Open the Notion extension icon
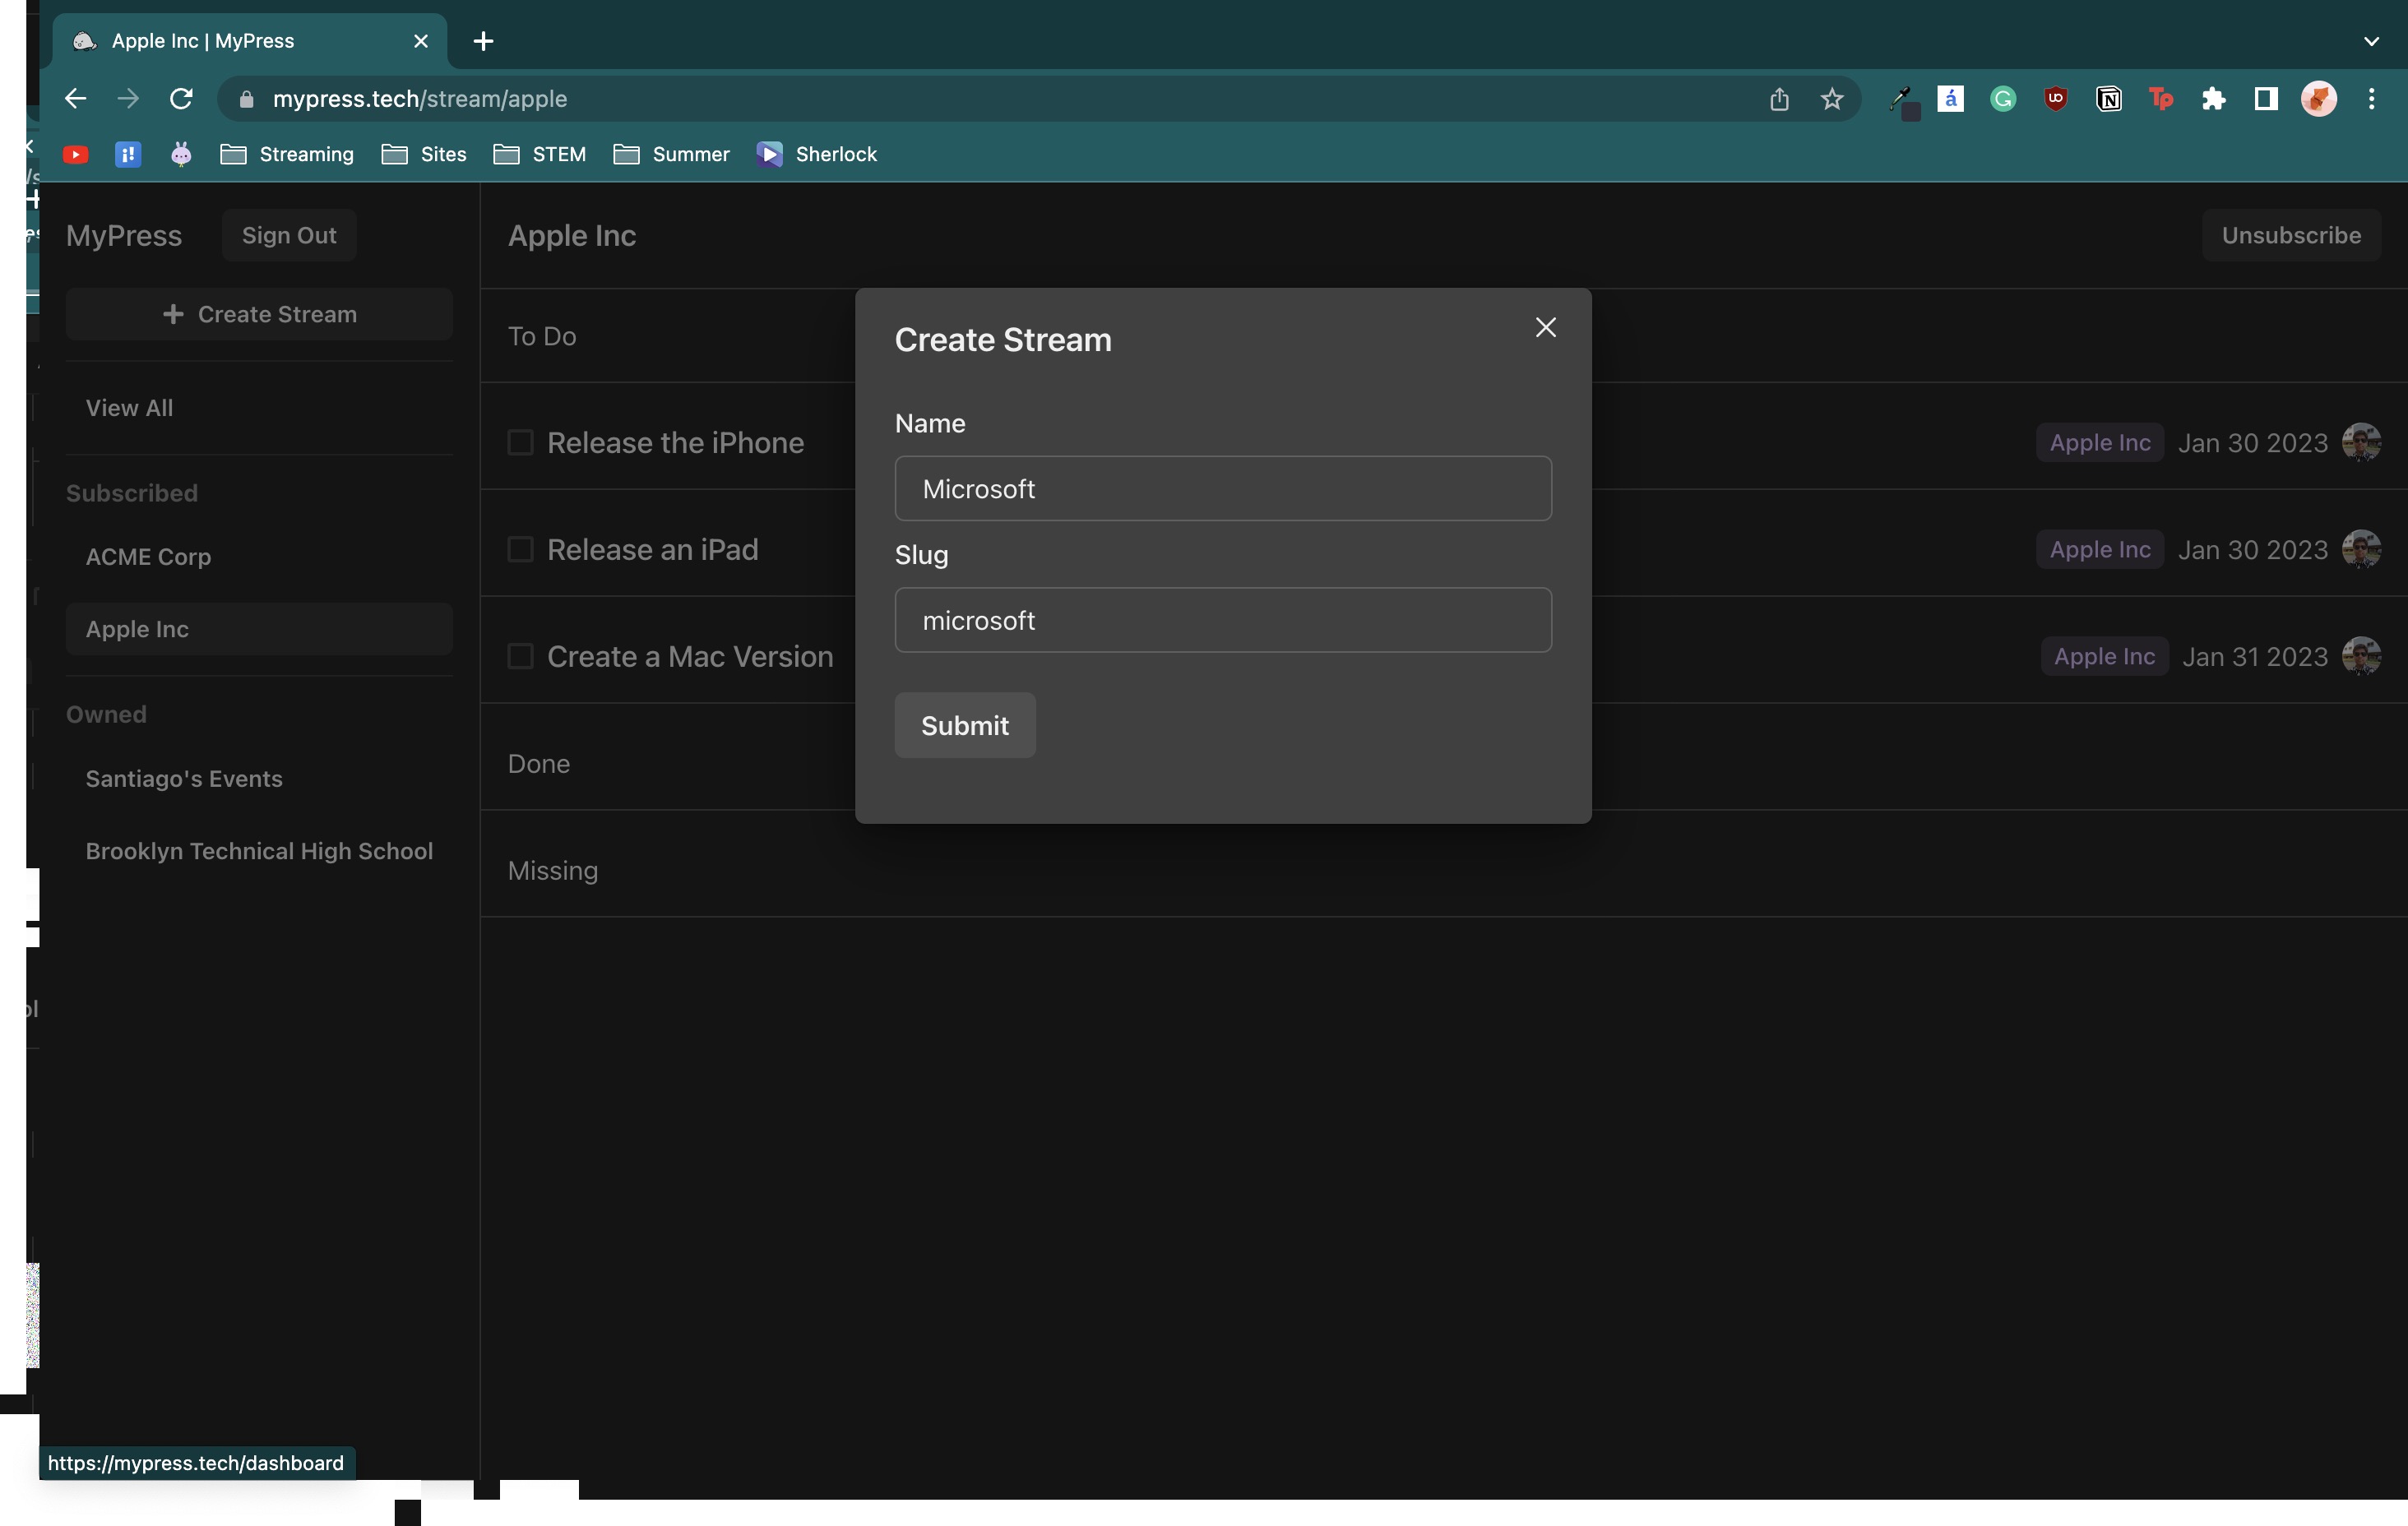Image resolution: width=2408 pixels, height=1526 pixels. pyautogui.click(x=2108, y=99)
